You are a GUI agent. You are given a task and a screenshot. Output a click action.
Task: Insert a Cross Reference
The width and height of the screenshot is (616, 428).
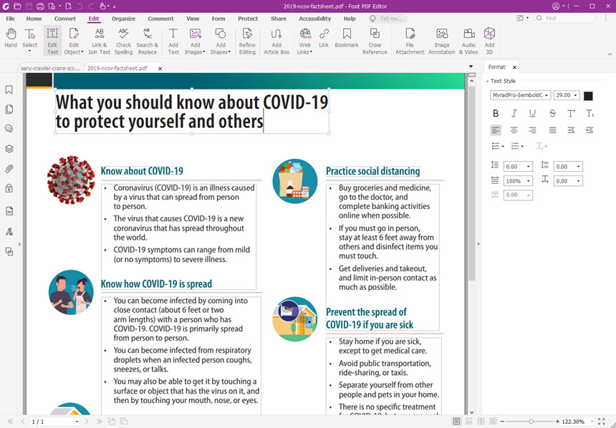(x=375, y=41)
